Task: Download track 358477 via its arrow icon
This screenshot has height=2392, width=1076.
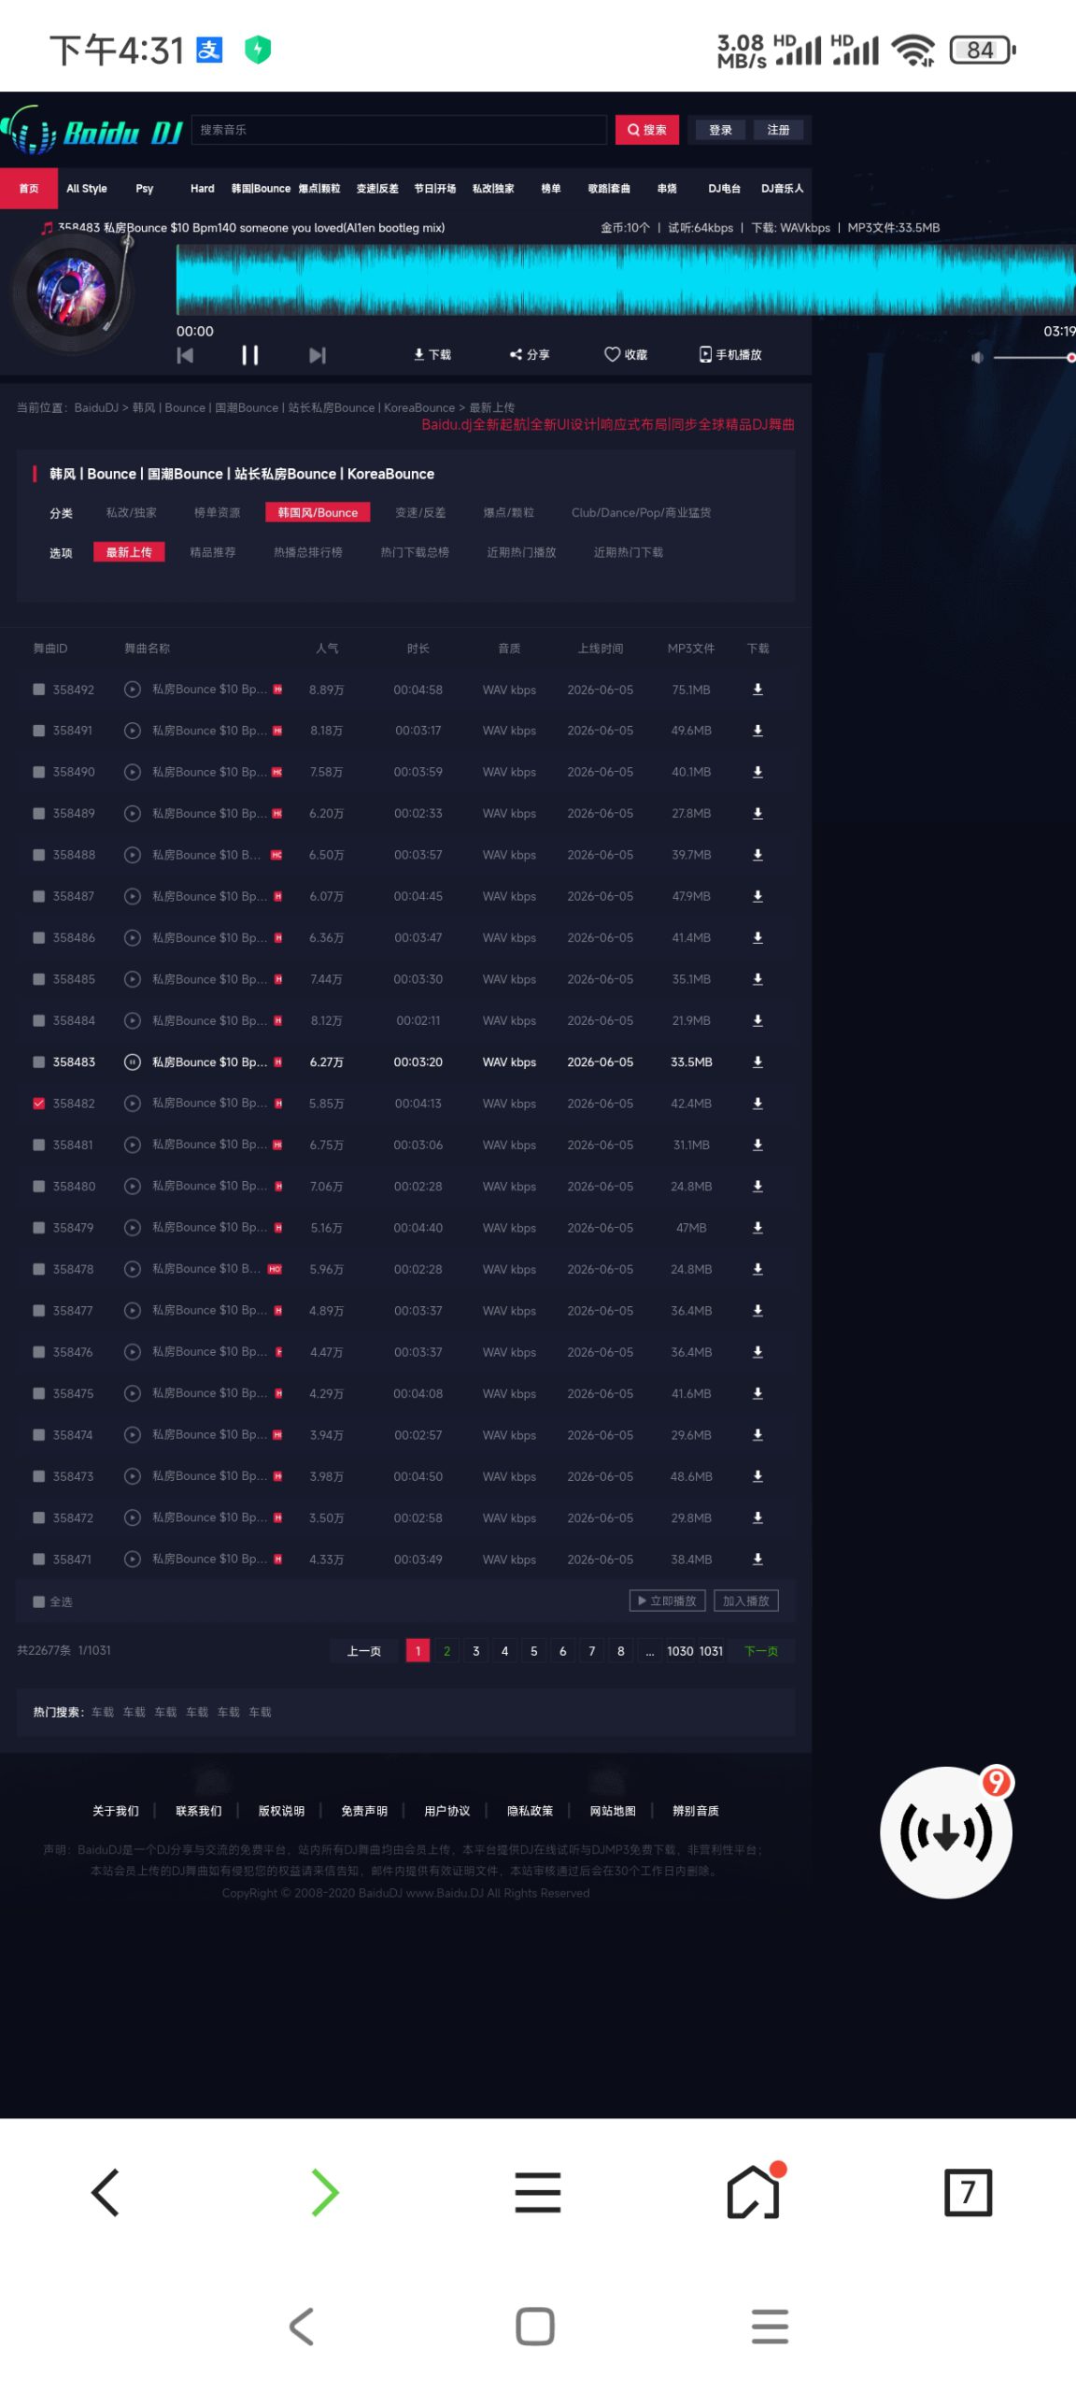Action: pos(757,1311)
